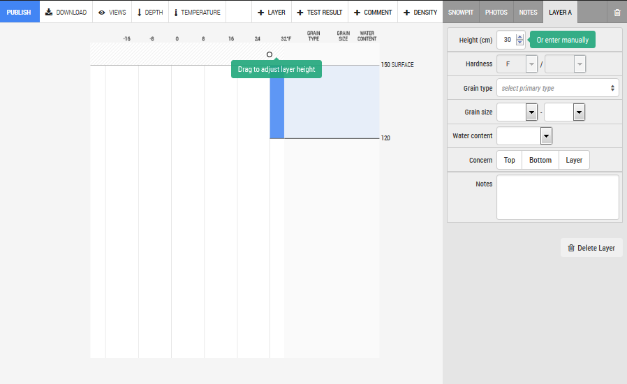627x384 pixels.
Task: Click the 150 SURFACE label
Action: [397, 65]
